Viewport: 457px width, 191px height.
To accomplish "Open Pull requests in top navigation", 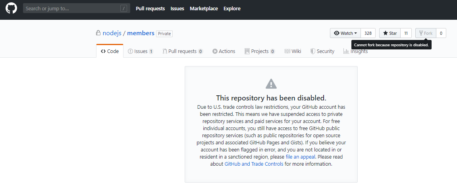I will click(x=150, y=8).
